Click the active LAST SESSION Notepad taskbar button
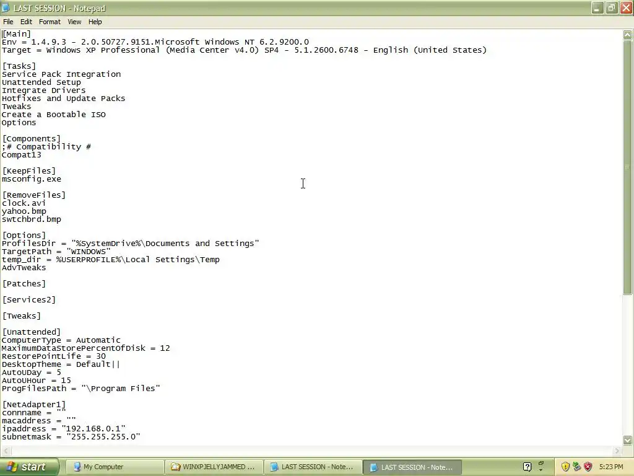 point(412,467)
